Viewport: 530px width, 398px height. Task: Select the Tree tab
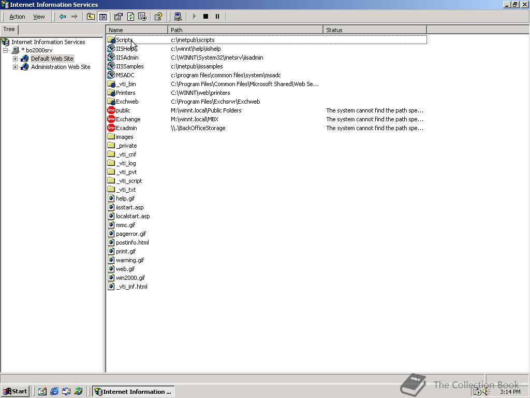click(x=9, y=30)
